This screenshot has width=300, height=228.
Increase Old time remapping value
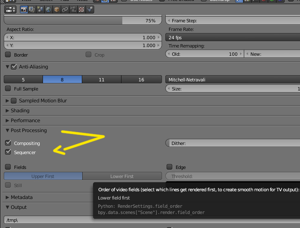tap(240, 54)
